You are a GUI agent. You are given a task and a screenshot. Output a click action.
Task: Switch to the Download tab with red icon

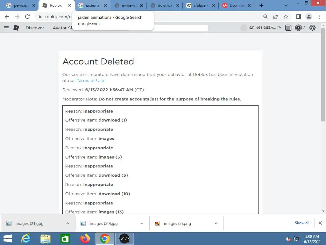(237, 5)
